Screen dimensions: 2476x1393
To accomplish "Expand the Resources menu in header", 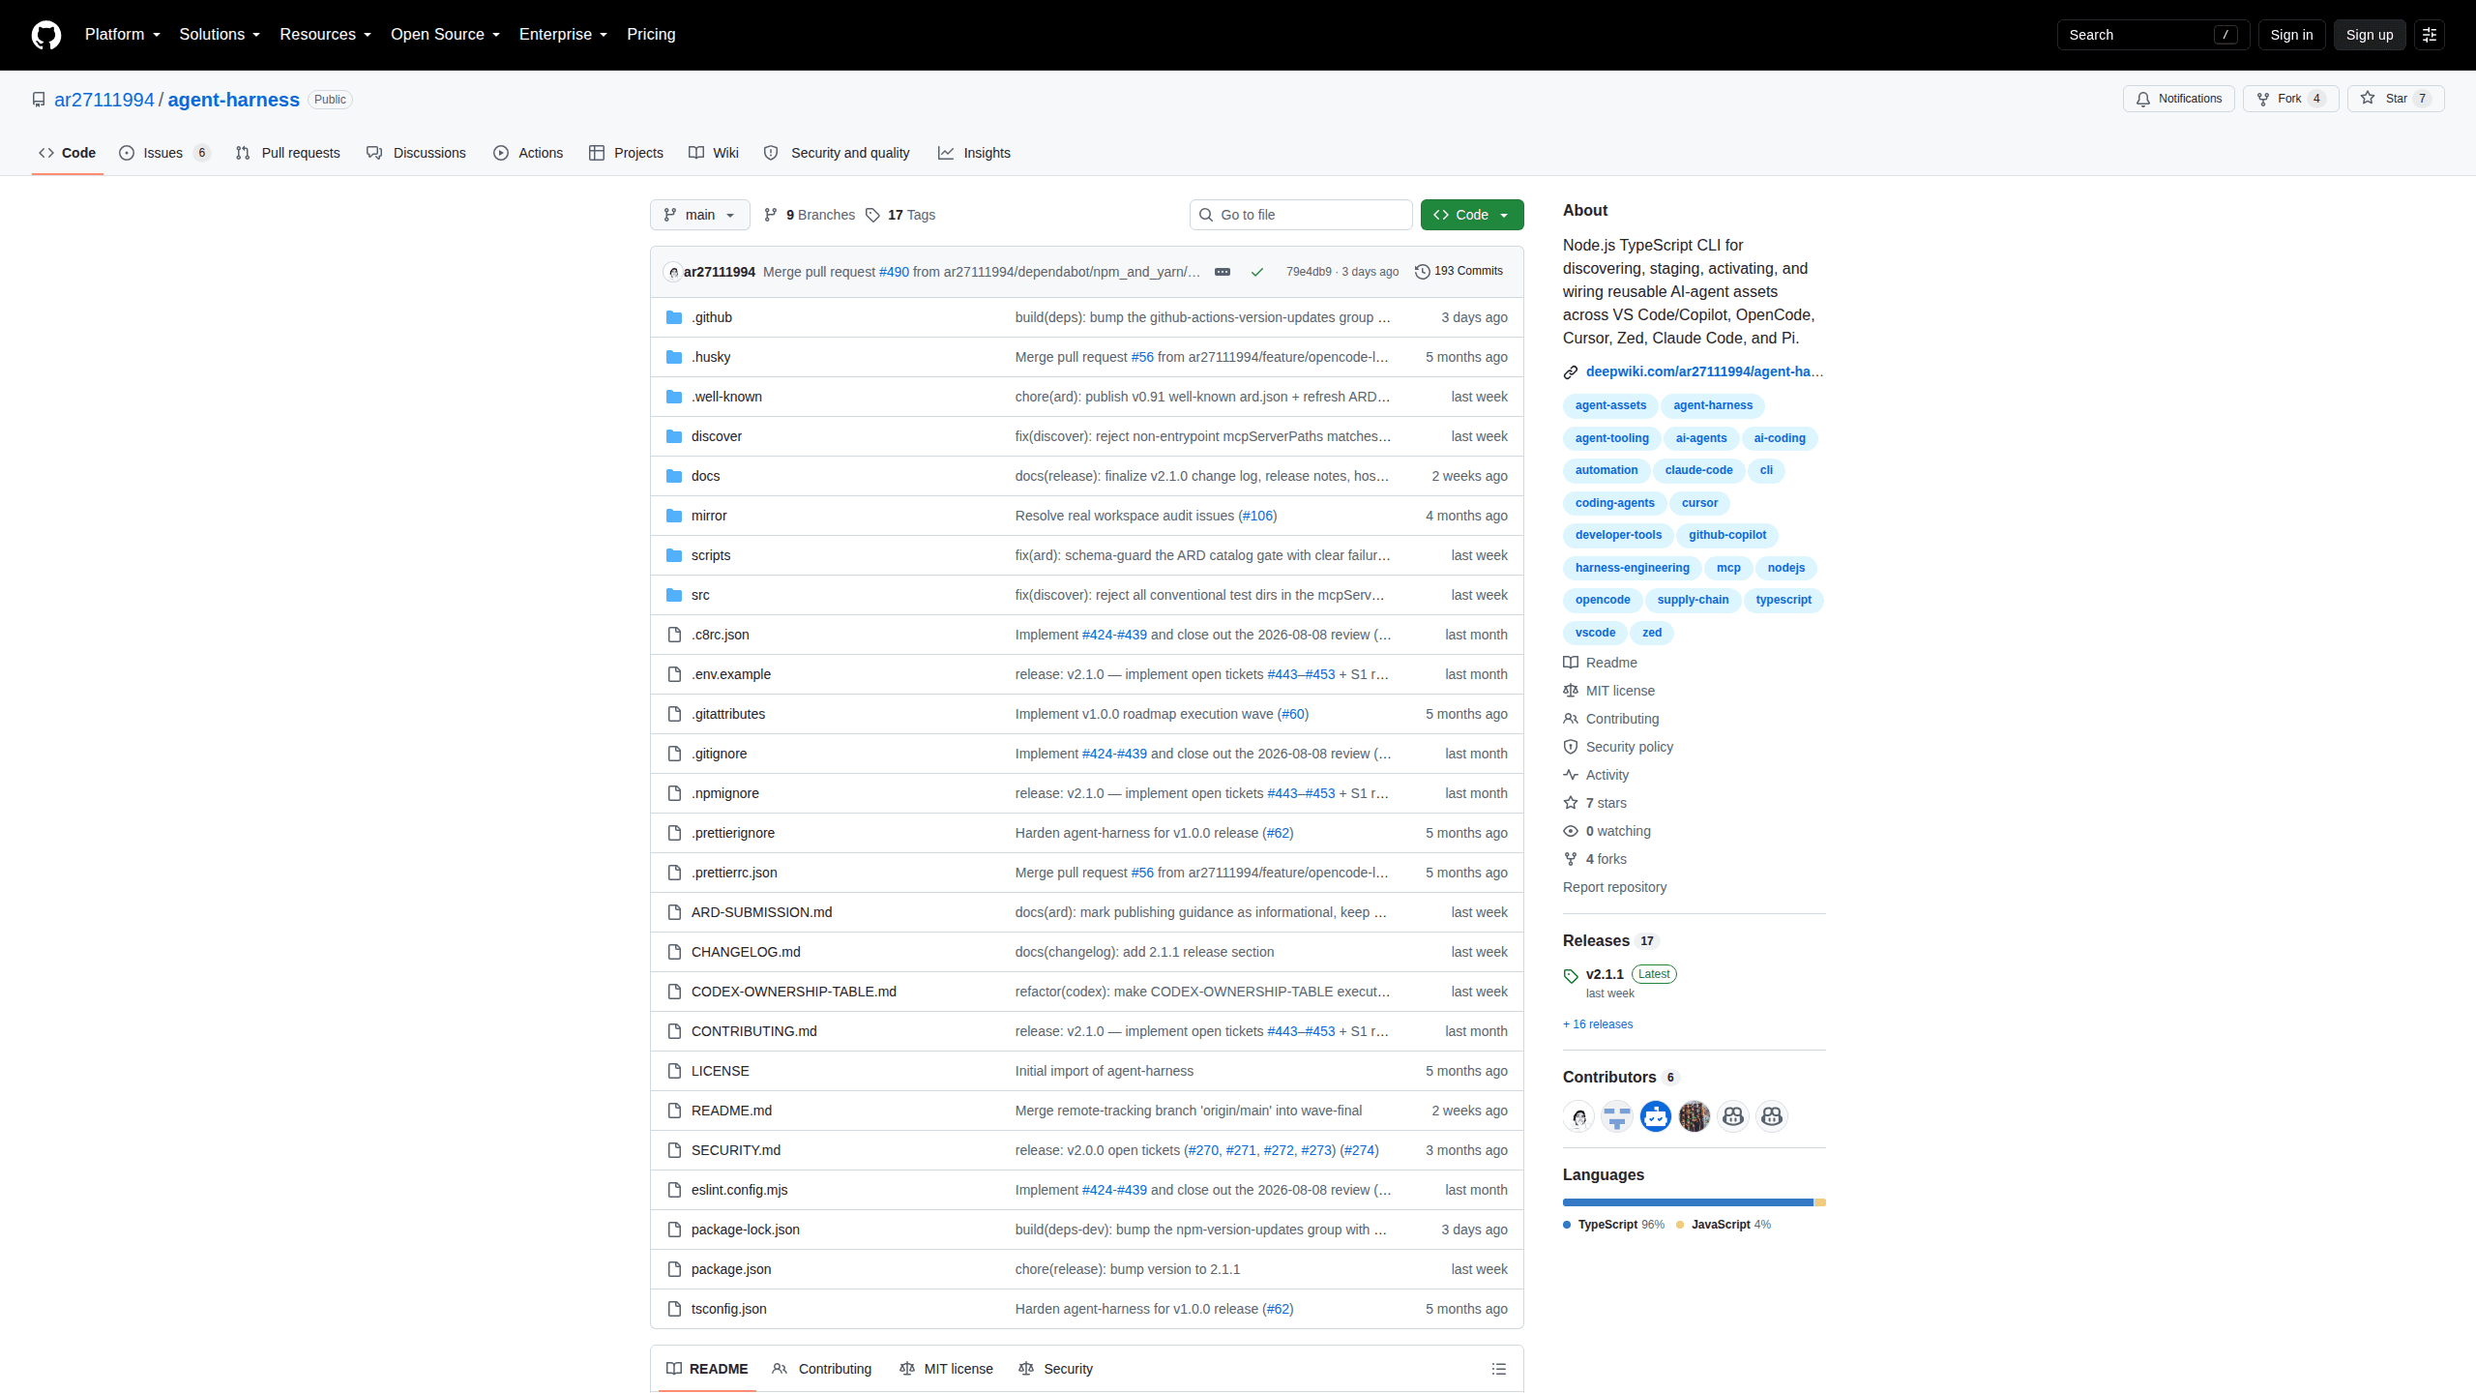I will point(326,35).
